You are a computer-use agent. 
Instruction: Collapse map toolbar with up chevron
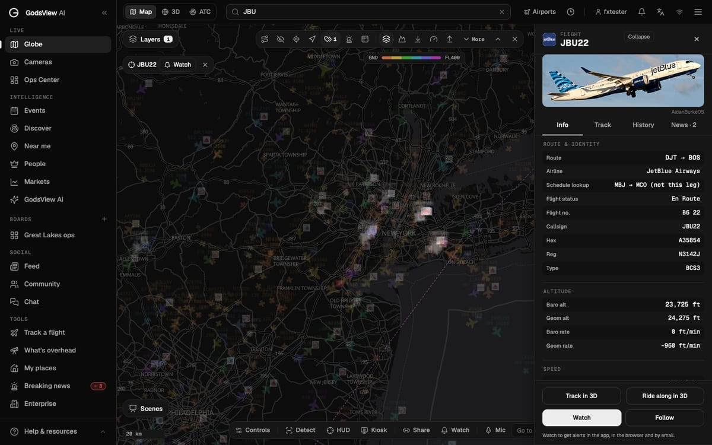(498, 39)
